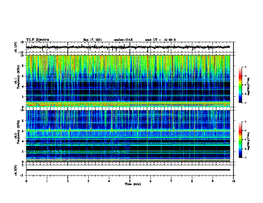Image resolution: width=263 pixels, height=203 pixels.
Task: Select the ch.1(V) waveform axis label
Action: [16, 47]
